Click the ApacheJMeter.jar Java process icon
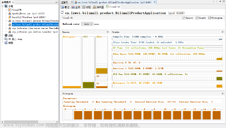This screenshot has height=128, width=226. pyautogui.click(x=9, y=14)
